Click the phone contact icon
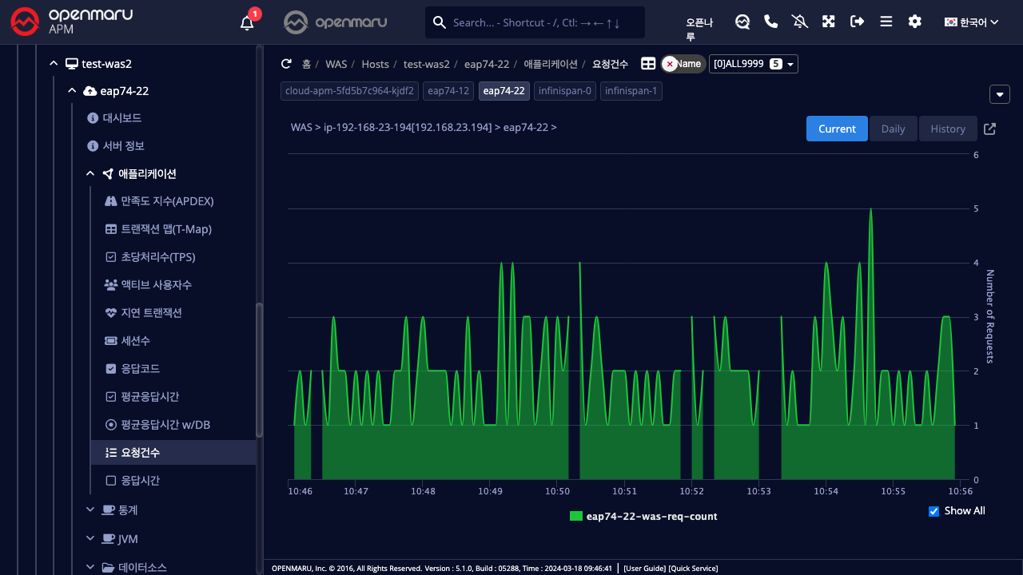The image size is (1023, 575). 771,22
